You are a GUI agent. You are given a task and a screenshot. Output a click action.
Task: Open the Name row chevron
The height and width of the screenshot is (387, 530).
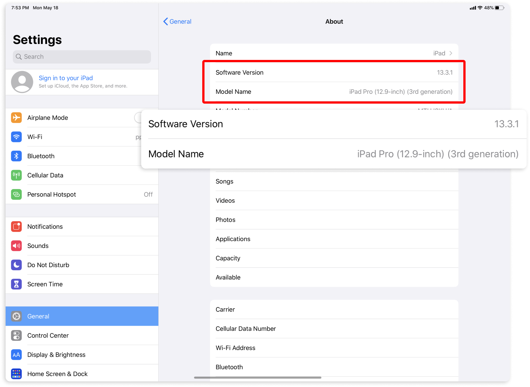coord(451,53)
